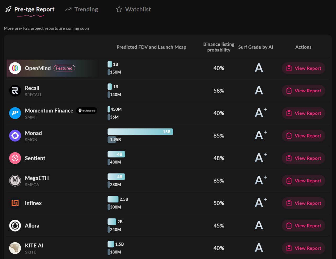336x259 pixels.
Task: Click the Buidlpad badge beside Momentum Finance
Action: click(87, 111)
